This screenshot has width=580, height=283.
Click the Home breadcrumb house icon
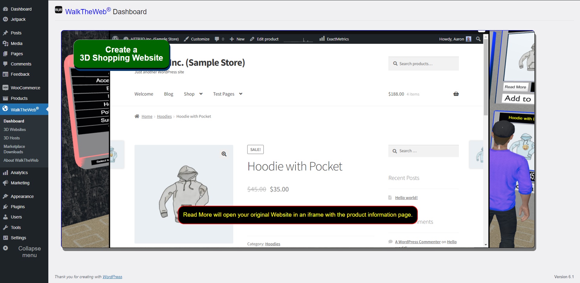pyautogui.click(x=137, y=116)
